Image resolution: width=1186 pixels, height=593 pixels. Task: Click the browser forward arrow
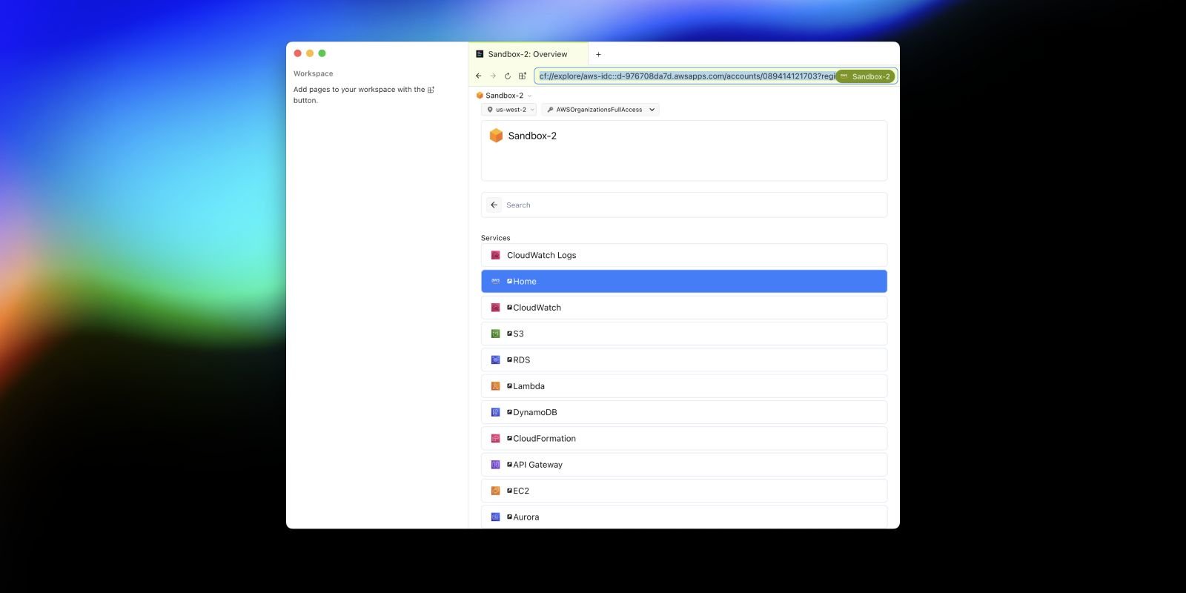coord(493,76)
